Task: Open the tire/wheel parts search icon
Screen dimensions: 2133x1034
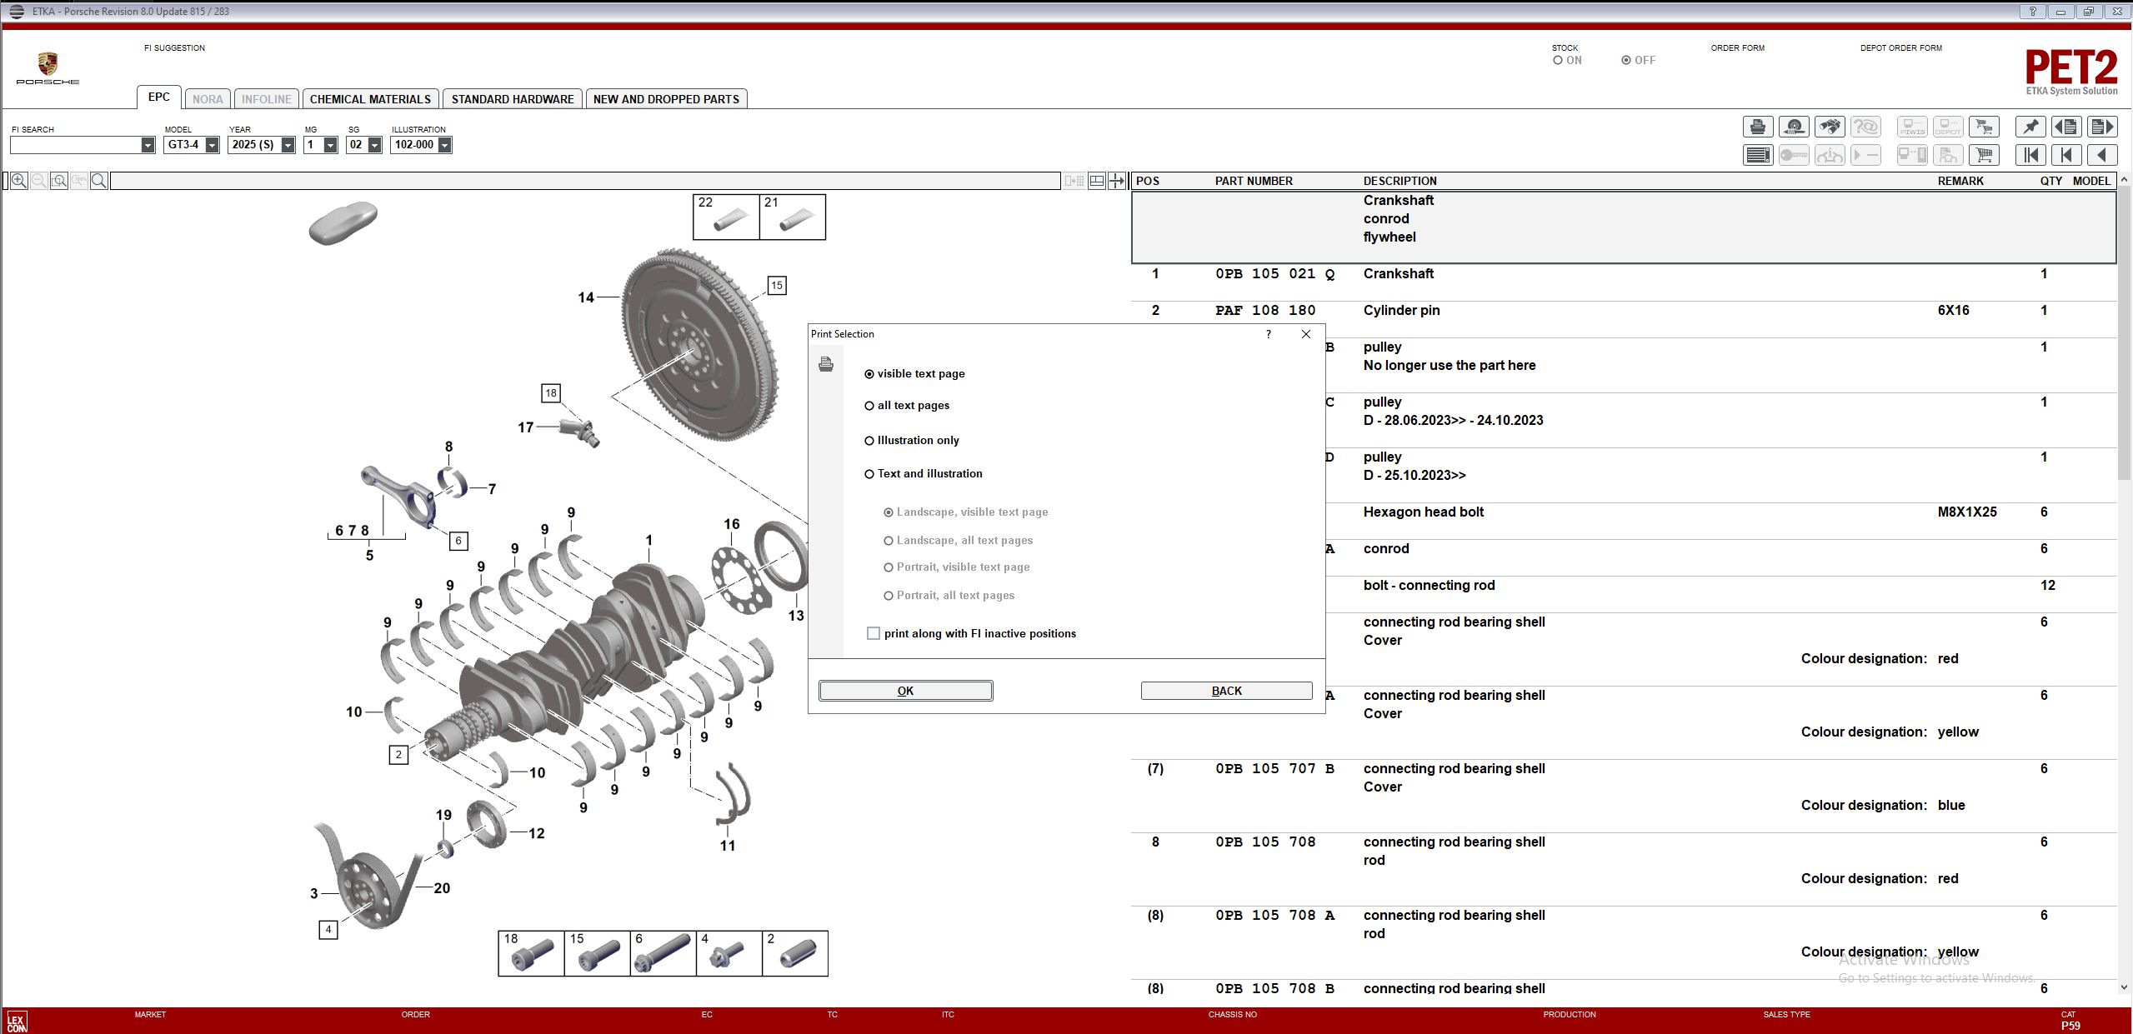Action: point(1794,127)
